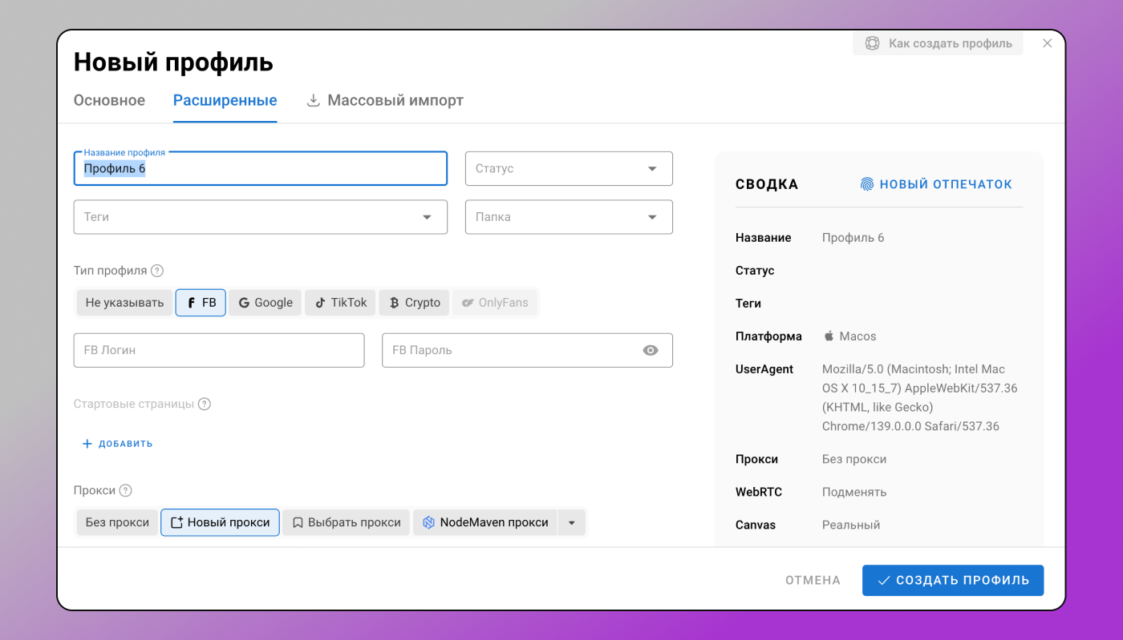Select the Без прокси option
Screen dimensions: 1123x640
click(117, 522)
